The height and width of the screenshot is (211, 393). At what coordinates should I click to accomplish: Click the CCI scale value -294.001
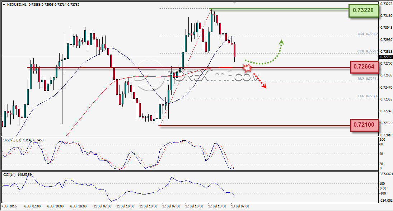coord(386,201)
